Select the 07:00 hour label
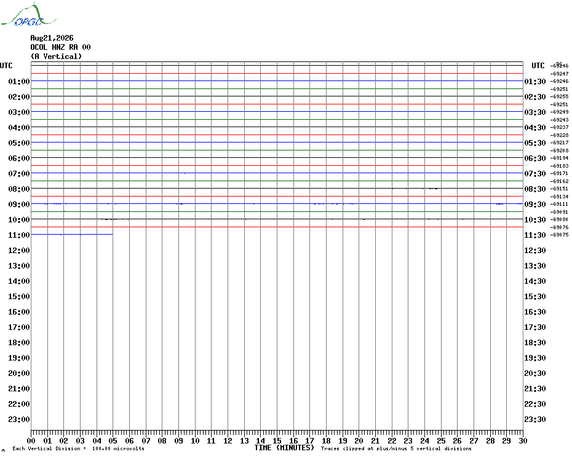This screenshot has width=572, height=457. 19,173
